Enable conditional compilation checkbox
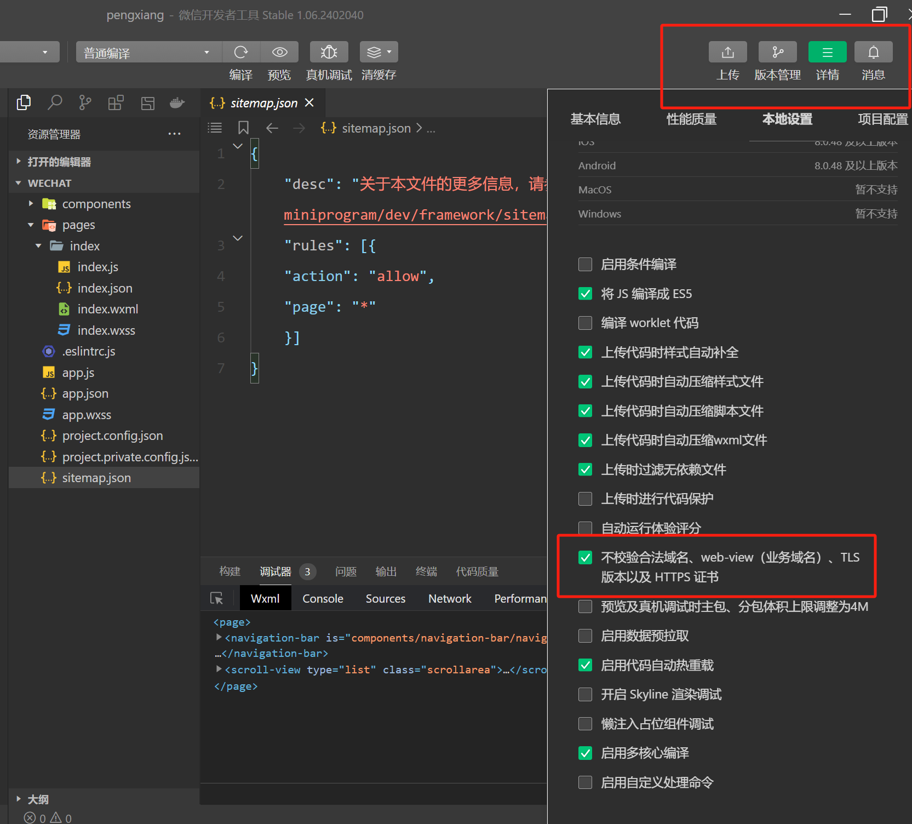This screenshot has width=912, height=824. 585,264
